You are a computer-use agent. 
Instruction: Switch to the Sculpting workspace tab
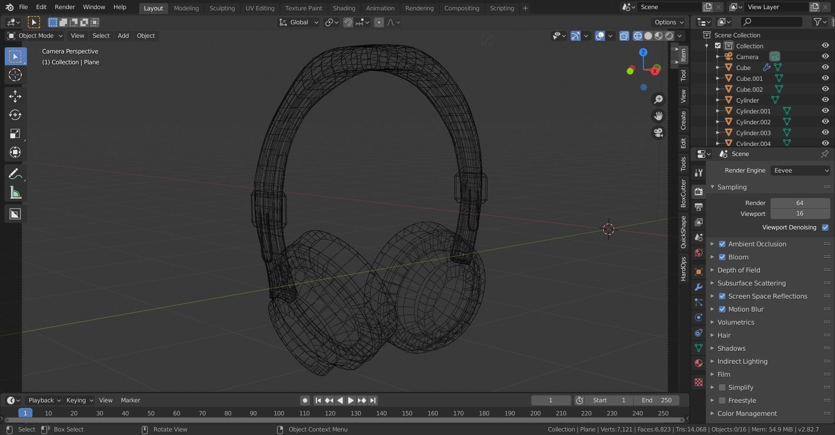(x=222, y=8)
